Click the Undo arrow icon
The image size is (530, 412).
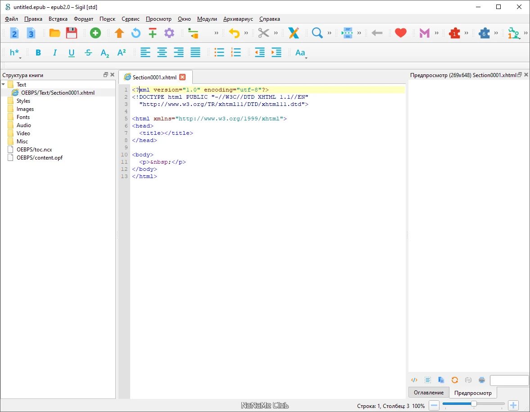click(x=234, y=33)
